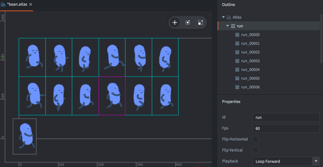The width and height of the screenshot is (323, 167).
Task: Click the run_00006 image icon
Action: pyautogui.click(x=237, y=87)
